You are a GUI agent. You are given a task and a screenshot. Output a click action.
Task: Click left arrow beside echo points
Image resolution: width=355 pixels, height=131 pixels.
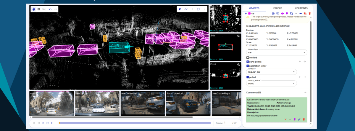point(300,61)
